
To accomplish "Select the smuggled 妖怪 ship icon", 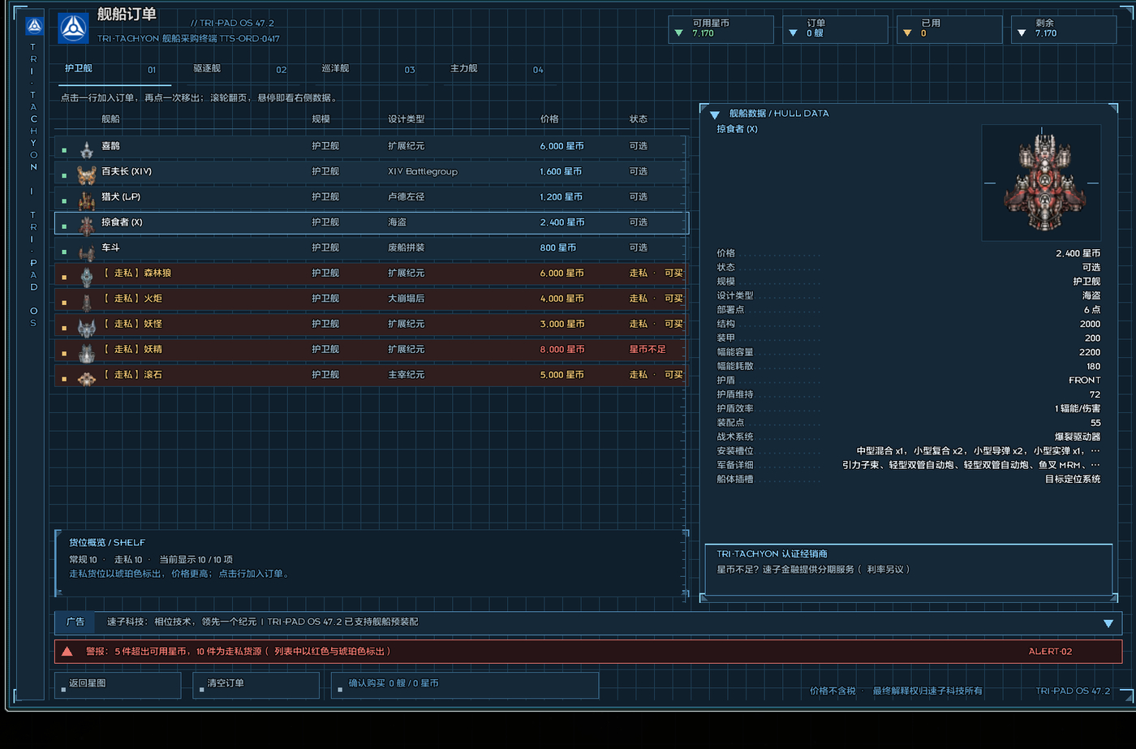I will coord(87,327).
